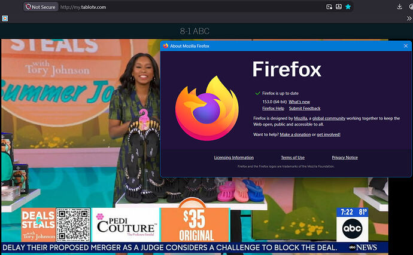The width and height of the screenshot is (413, 255).
Task: Open the bookmark shortcut on bookmarks toolbar
Action: pos(5,19)
